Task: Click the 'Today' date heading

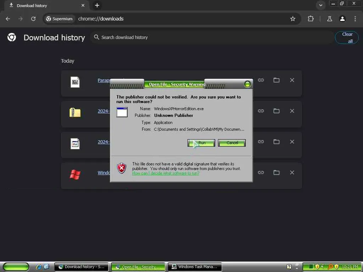Action: tap(68, 61)
